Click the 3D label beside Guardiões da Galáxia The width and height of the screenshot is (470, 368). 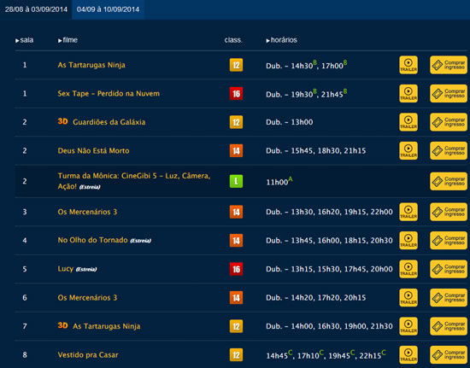62,121
